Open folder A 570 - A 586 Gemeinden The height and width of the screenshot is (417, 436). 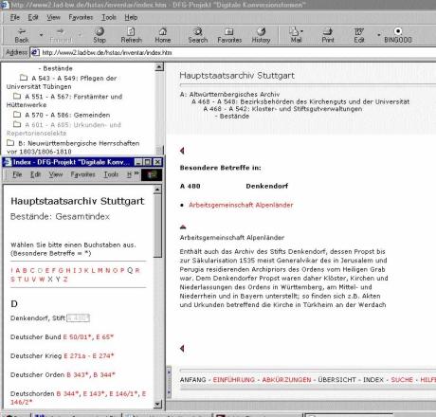(17, 115)
